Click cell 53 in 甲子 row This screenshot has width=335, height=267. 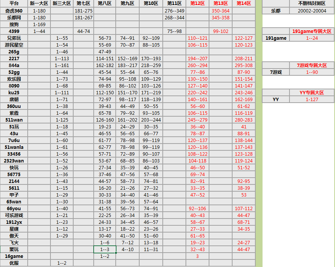point(244,195)
